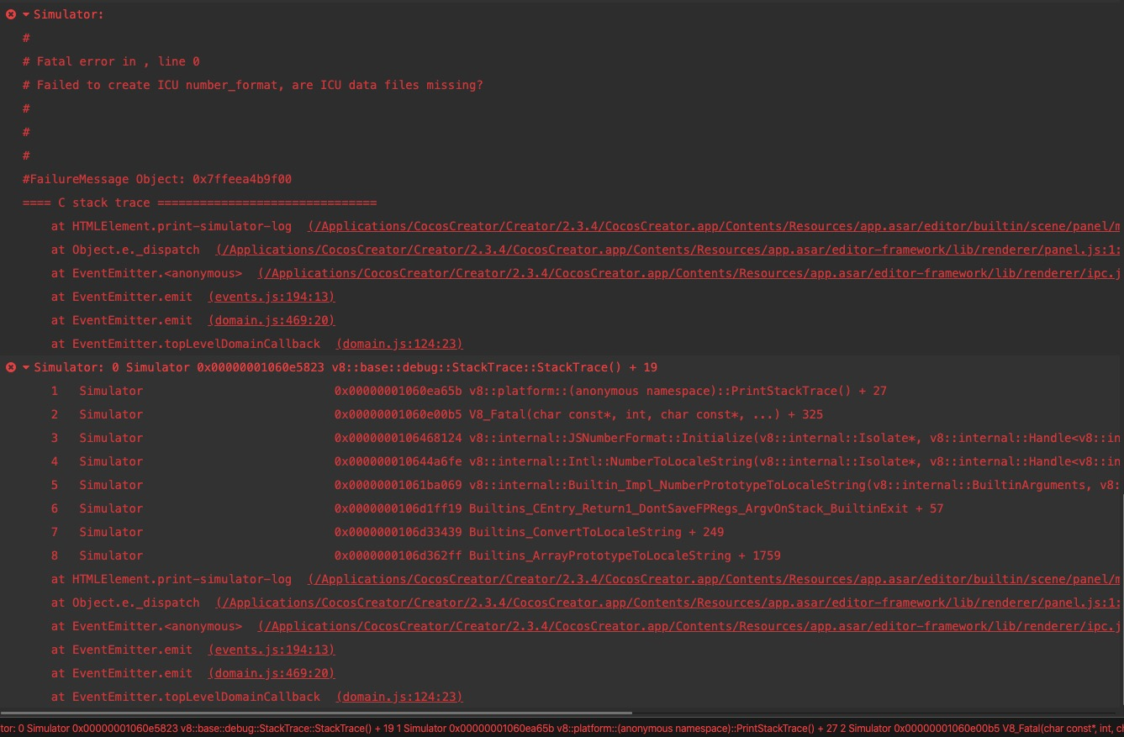1124x737 pixels.
Task: Click "at HTMLElement.print-simulator-log" below the numbered stack frames
Action: coord(172,579)
